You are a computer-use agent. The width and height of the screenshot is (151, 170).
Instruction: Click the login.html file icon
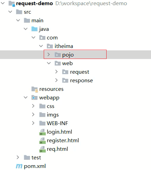(x=42, y=132)
